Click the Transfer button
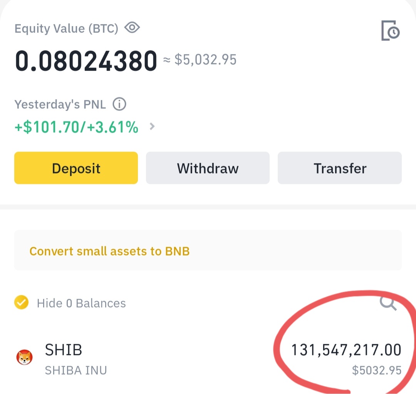 pos(340,168)
